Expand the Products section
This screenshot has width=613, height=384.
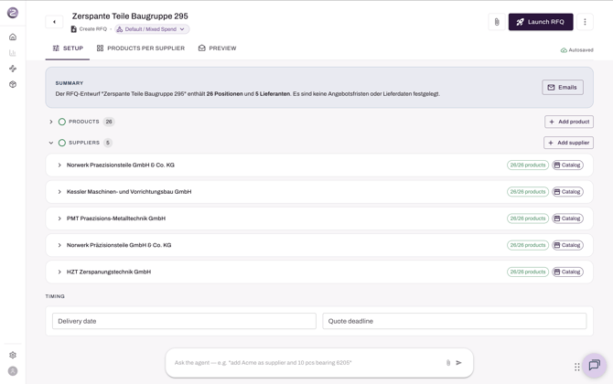pos(51,122)
